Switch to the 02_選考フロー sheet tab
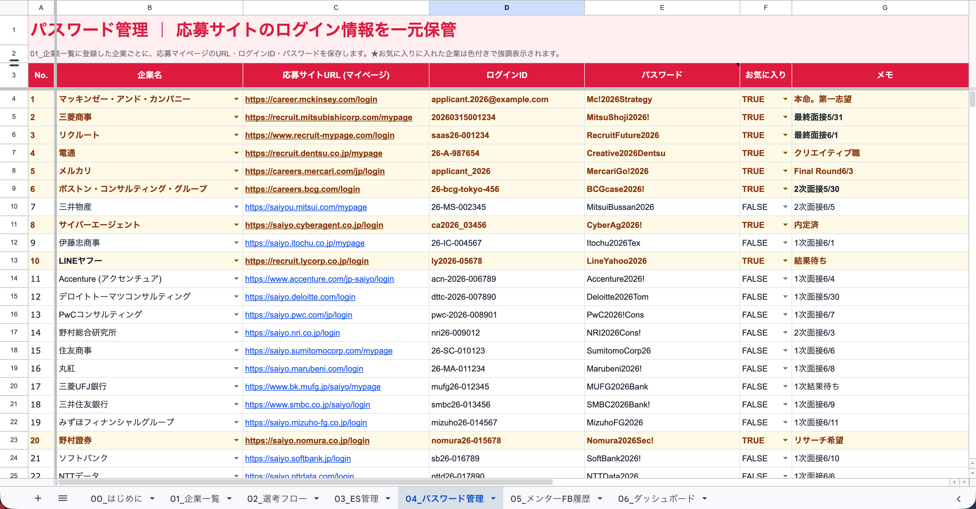 tap(277, 499)
